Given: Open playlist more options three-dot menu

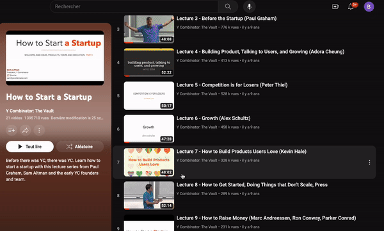Looking at the screenshot, I should tap(39, 131).
